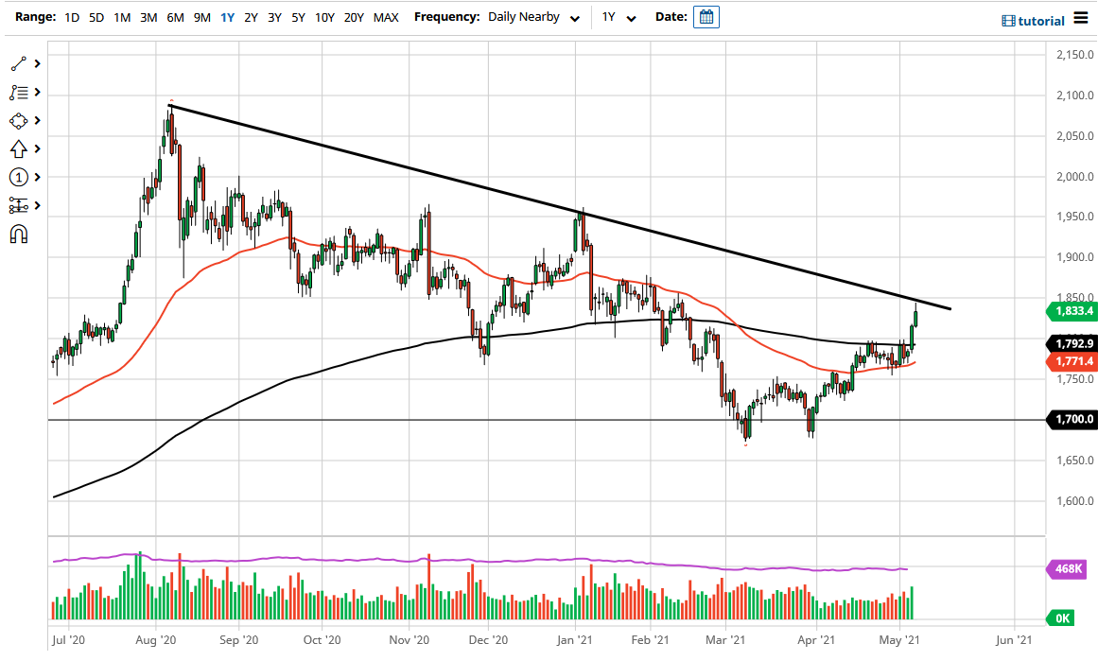The image size is (1098, 661).
Task: Set range to 1D
Action: pyautogui.click(x=72, y=18)
